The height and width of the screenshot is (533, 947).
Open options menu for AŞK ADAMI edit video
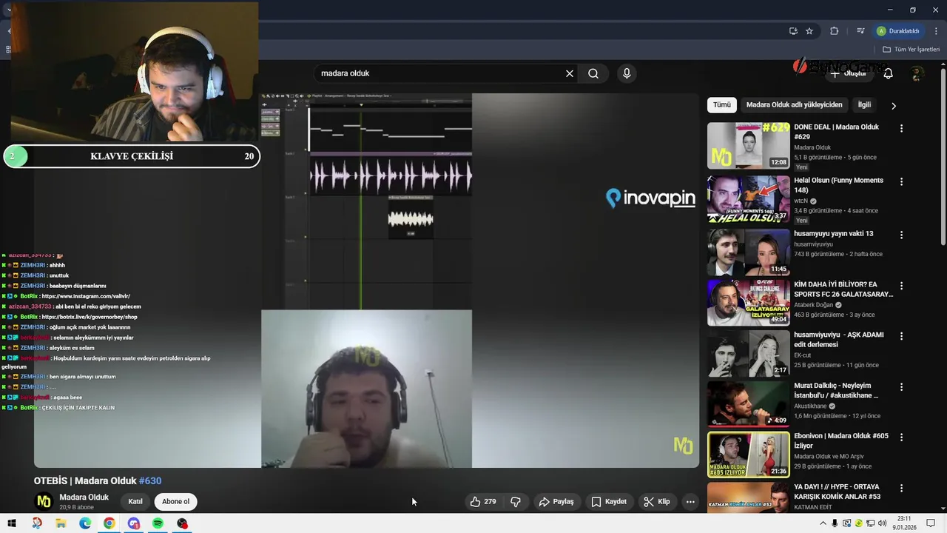[901, 336]
